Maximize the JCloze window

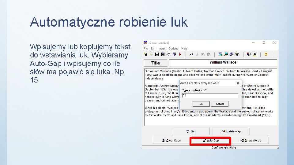coord(264,43)
